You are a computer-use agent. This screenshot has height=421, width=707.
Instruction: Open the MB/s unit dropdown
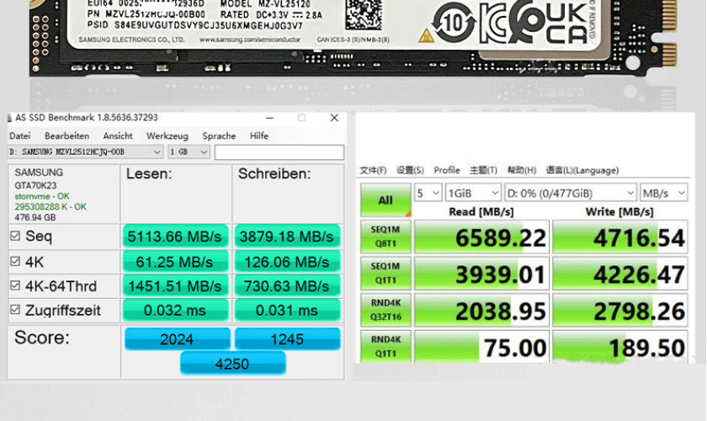[664, 193]
